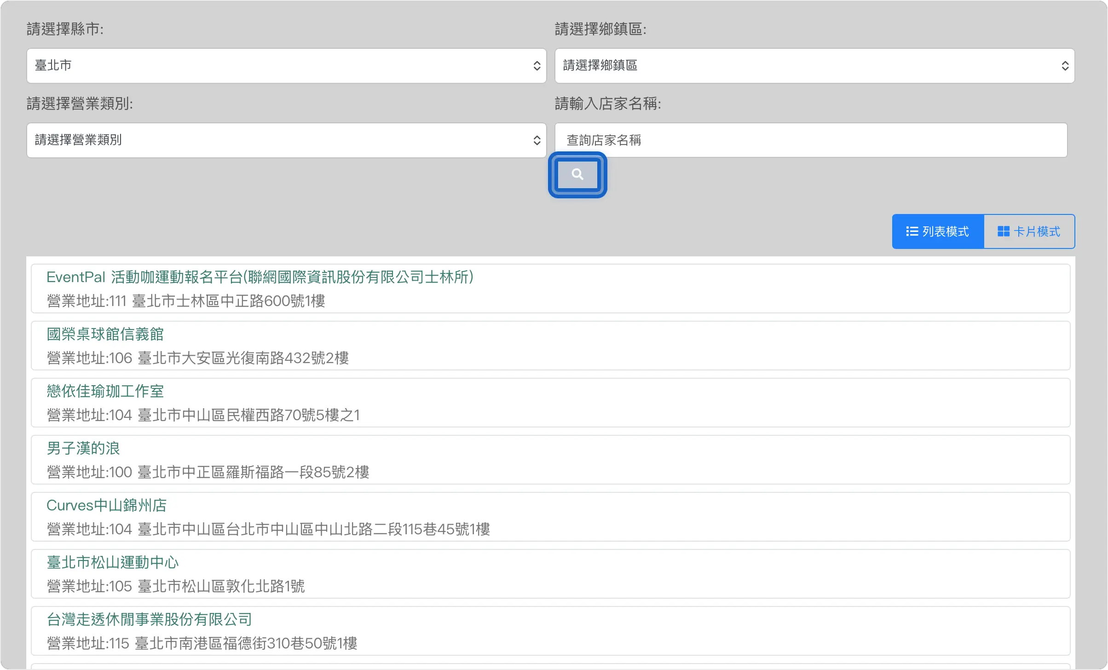Open the 台灣走透休閒事業股份有限公司 store link
1108x670 pixels.
tap(149, 619)
